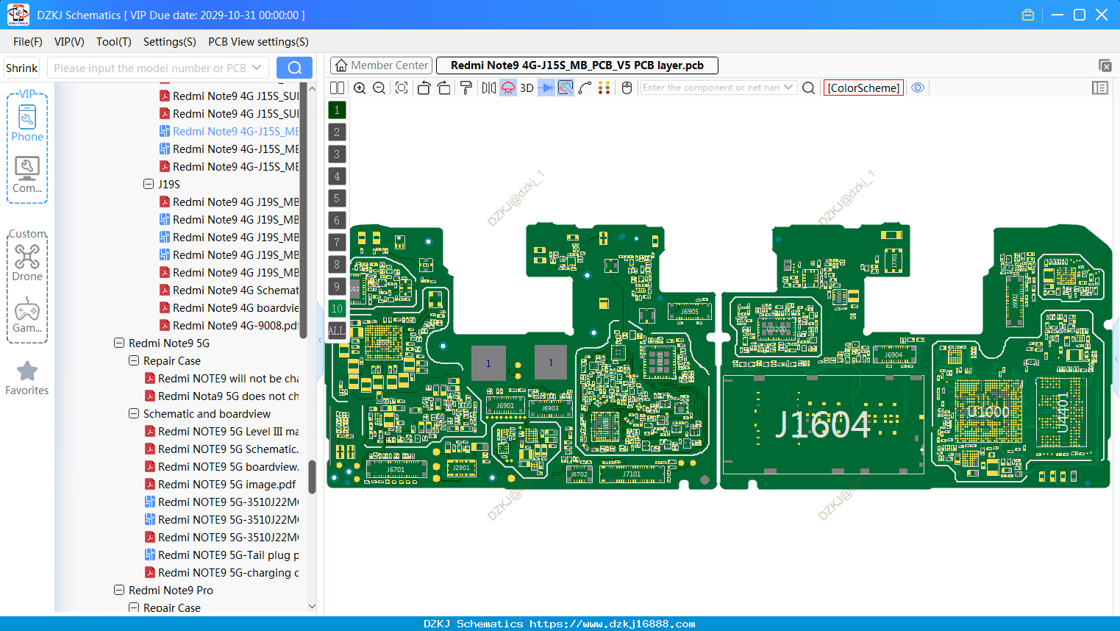Open the ColorScheme button
This screenshot has width=1120, height=631.
point(863,88)
